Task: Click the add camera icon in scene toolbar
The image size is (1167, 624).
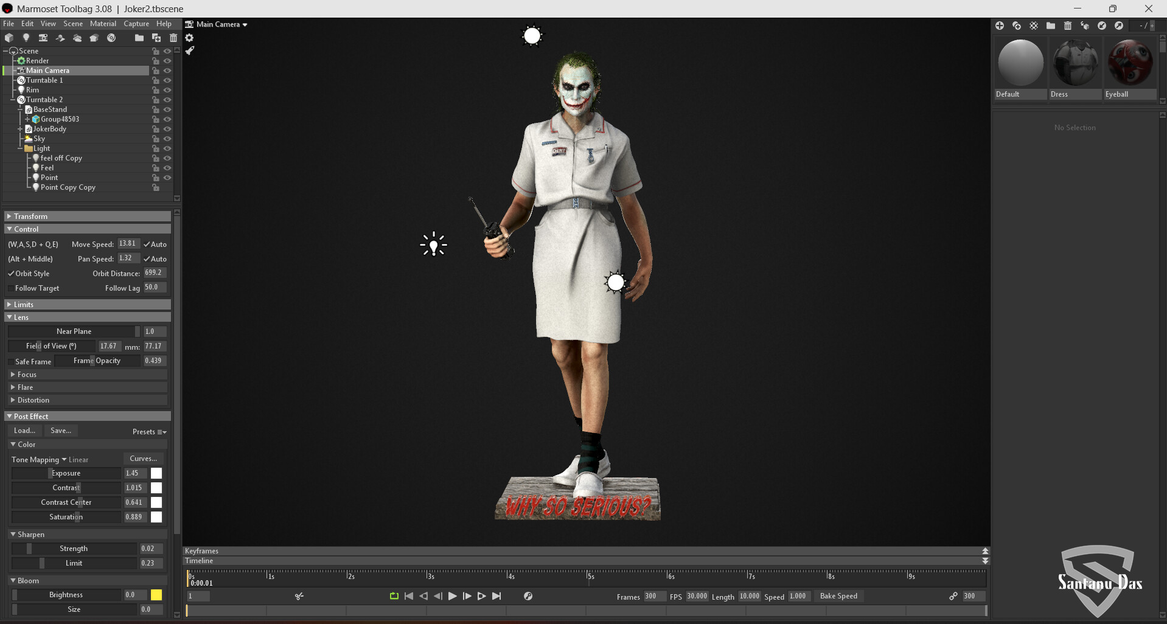Action: click(43, 38)
